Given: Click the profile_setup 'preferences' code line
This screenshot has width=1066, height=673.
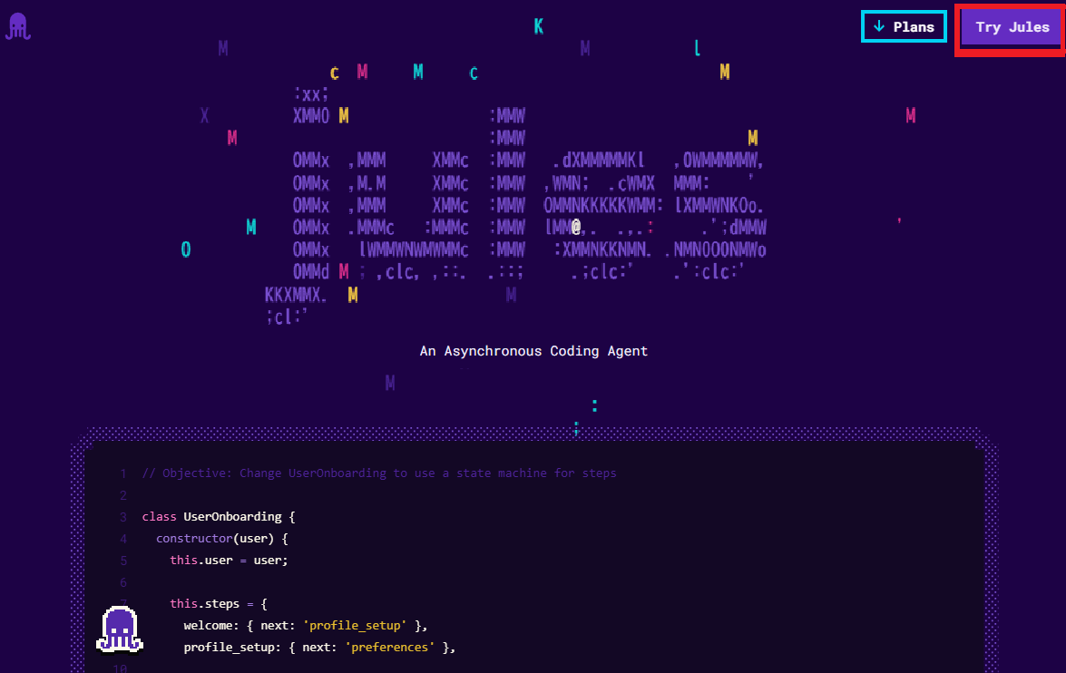Looking at the screenshot, I should (x=319, y=648).
